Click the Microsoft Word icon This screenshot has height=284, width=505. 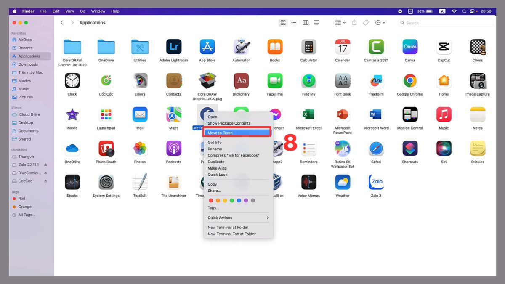pos(376,114)
